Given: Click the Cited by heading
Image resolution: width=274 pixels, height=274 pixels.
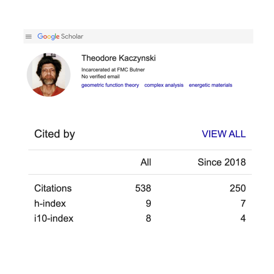Looking at the screenshot, I should 54,134.
